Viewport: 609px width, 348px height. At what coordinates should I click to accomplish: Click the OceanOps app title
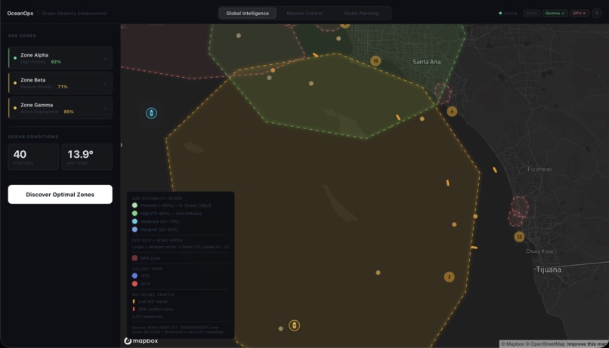point(20,13)
